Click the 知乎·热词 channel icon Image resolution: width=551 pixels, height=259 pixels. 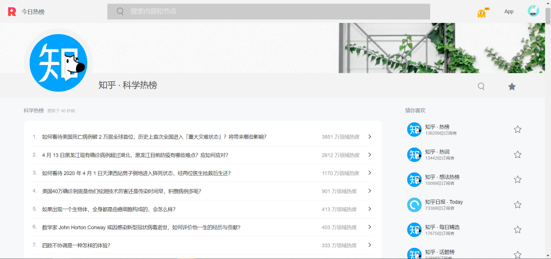click(x=414, y=155)
